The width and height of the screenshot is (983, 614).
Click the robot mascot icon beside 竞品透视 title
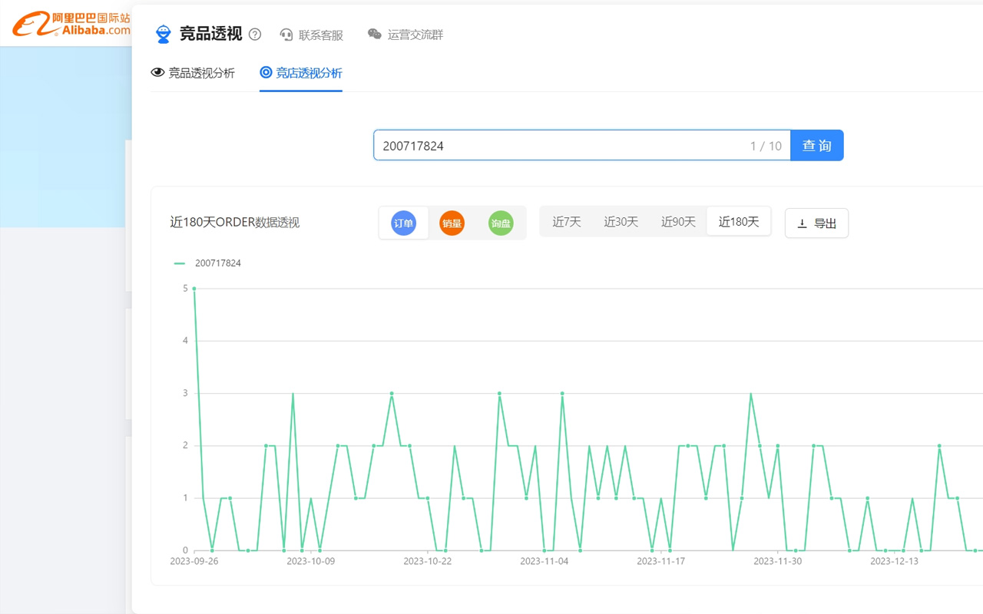[x=163, y=34]
